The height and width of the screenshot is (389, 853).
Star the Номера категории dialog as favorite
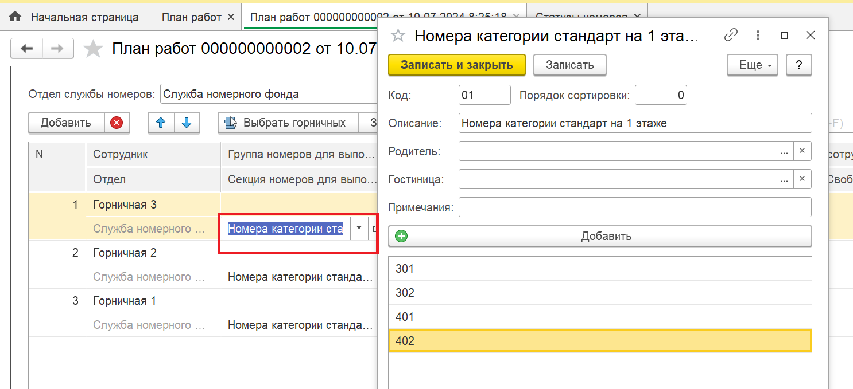pyautogui.click(x=397, y=36)
